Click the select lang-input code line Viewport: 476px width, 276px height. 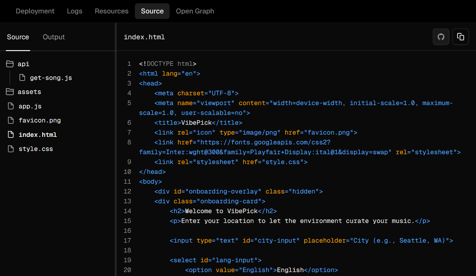click(x=216, y=260)
